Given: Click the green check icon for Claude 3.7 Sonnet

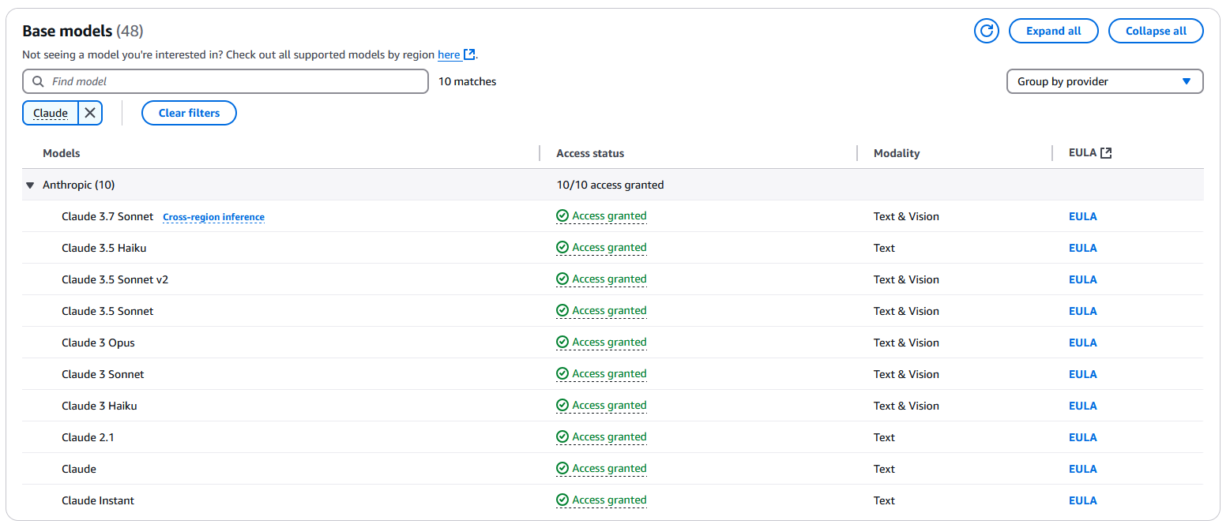Looking at the screenshot, I should [x=562, y=215].
